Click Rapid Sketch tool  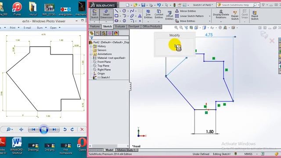point(255,15)
